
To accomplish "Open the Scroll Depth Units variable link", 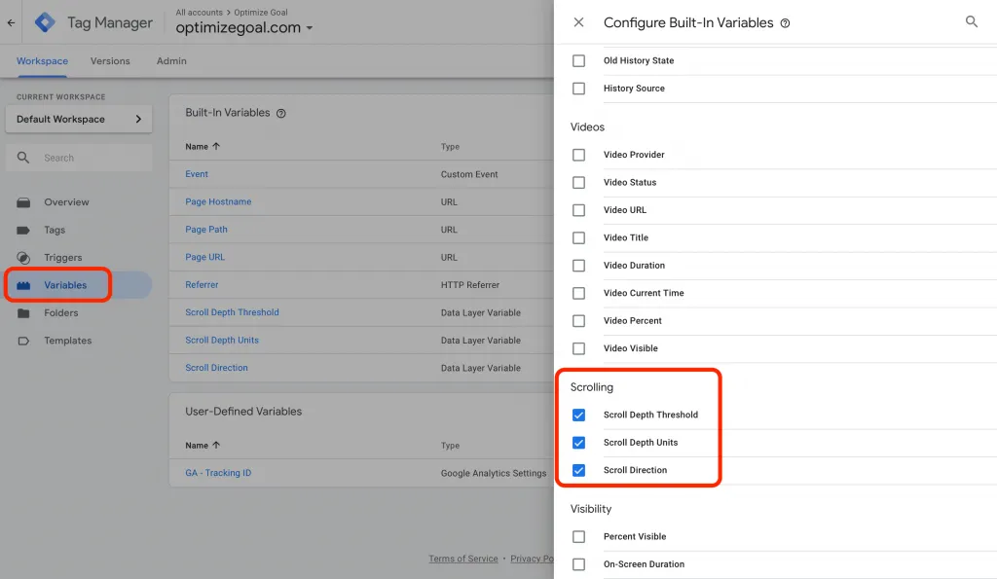I will point(222,340).
